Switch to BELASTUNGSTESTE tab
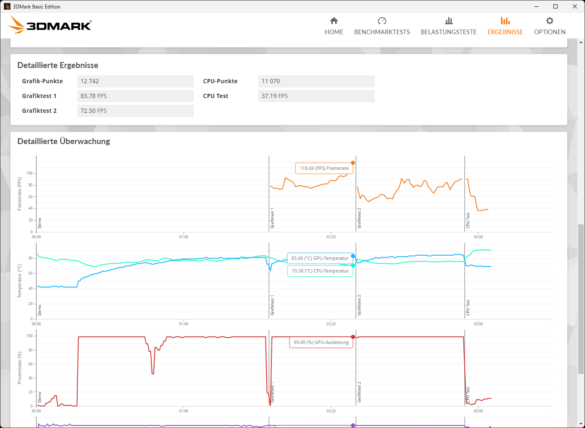The width and height of the screenshot is (585, 428). (x=449, y=32)
